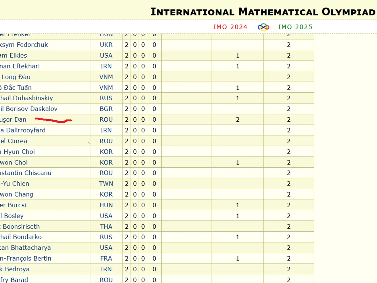The height and width of the screenshot is (283, 377).
Task: Select the Elkies participant name
Action: pyautogui.click(x=14, y=55)
